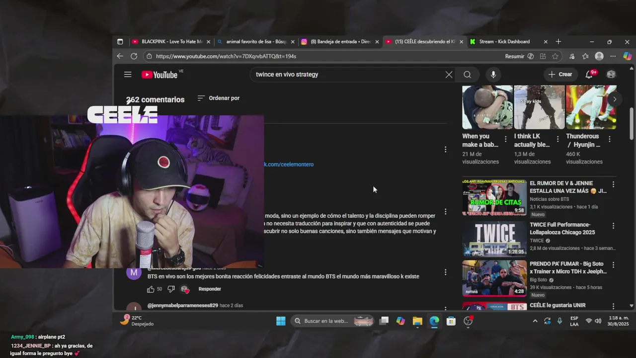The width and height of the screenshot is (636, 358).
Task: Open the YouTube hamburger guide menu
Action: [x=128, y=75]
